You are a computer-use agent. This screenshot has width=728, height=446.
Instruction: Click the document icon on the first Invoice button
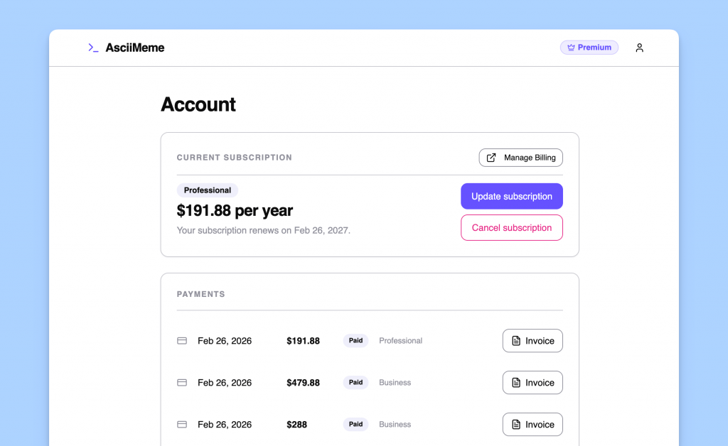[x=518, y=341]
